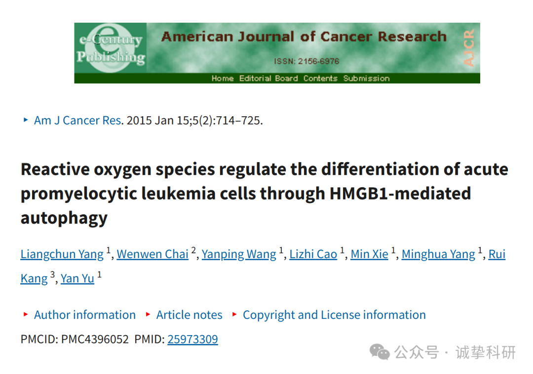Open Editorial Board in journal banner
The height and width of the screenshot is (374, 533).
click(268, 78)
